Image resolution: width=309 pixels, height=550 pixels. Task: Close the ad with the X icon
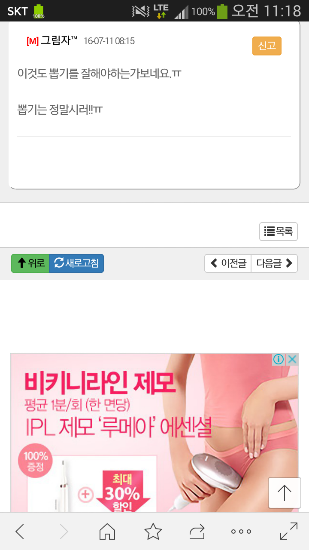(x=292, y=360)
